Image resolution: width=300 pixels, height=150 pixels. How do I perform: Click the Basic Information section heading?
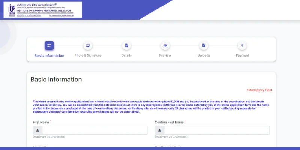pyautogui.click(x=56, y=79)
